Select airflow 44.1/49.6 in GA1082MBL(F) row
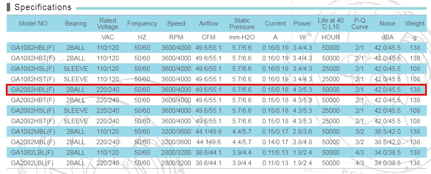This screenshot has height=174, width=431. pyautogui.click(x=208, y=132)
